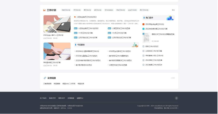Screen dimensions: 218x114
Task: Open 关于我们 in the footer
Action: coord(43,98)
